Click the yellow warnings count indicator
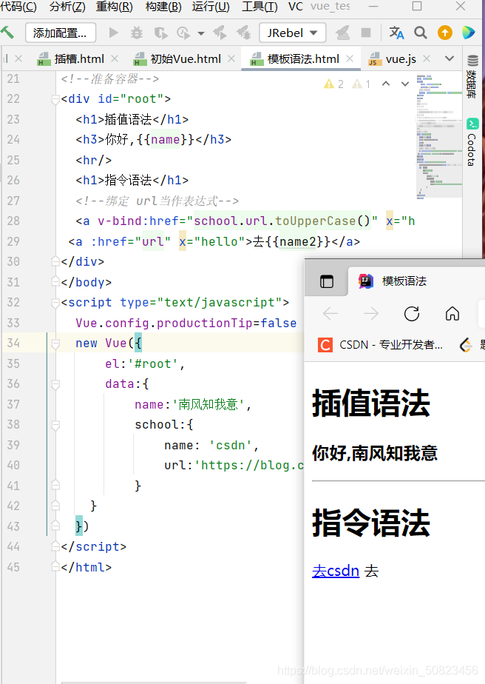Viewport: 485px width, 684px height. 333,84
